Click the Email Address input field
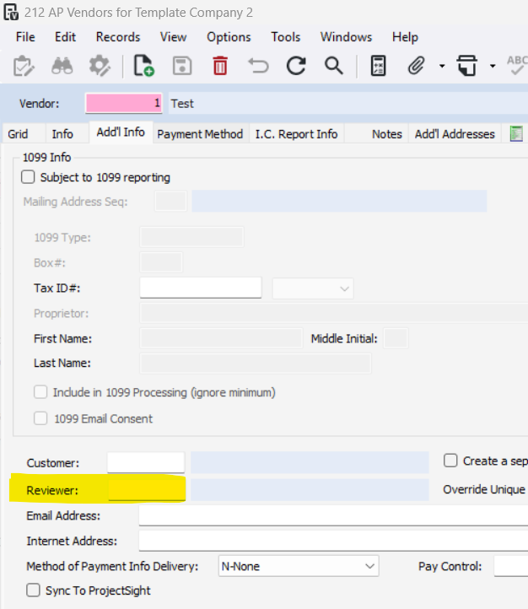 (333, 515)
